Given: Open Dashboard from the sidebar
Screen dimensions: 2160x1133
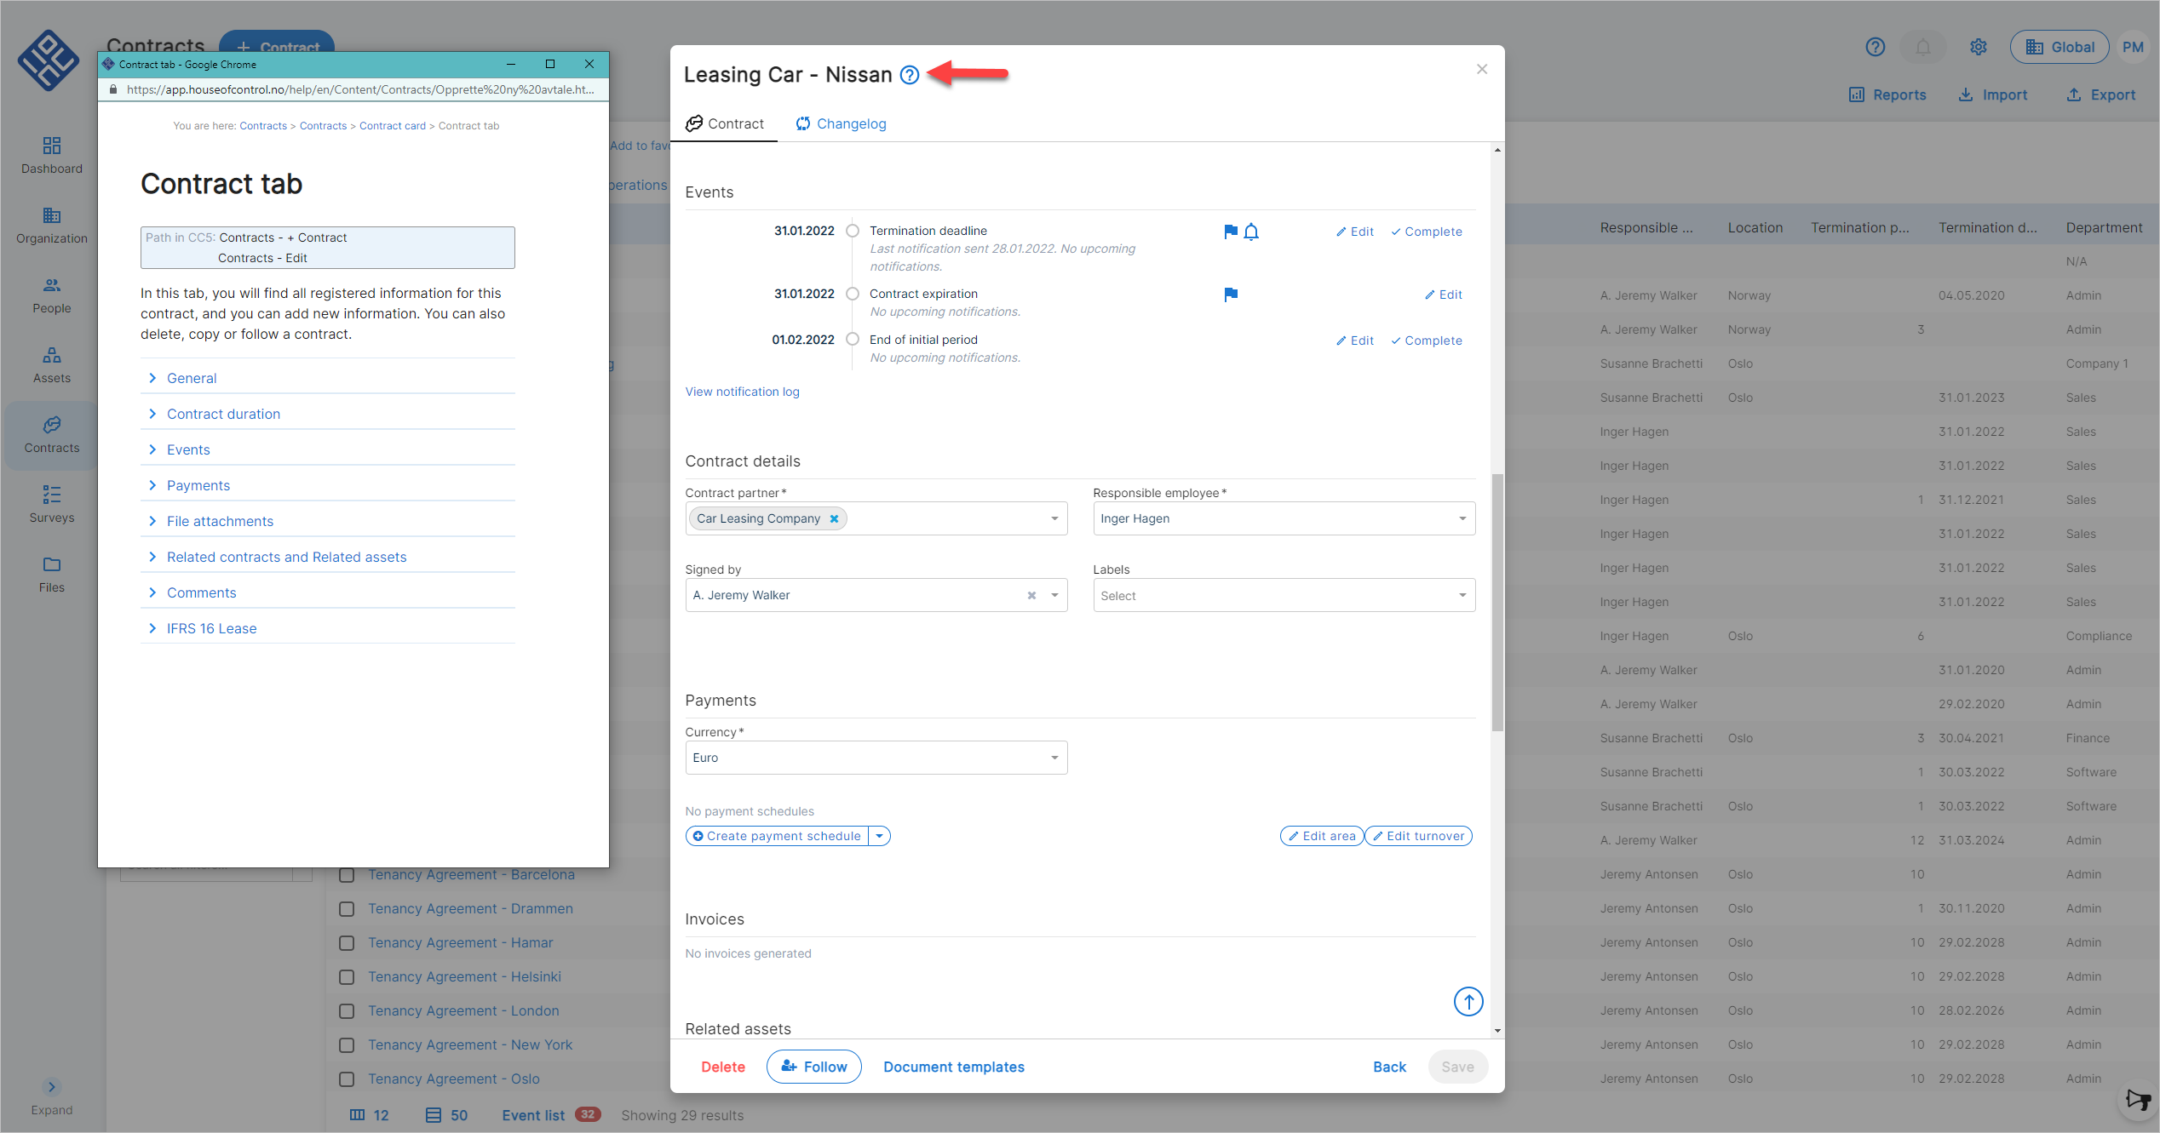Looking at the screenshot, I should pos(52,155).
